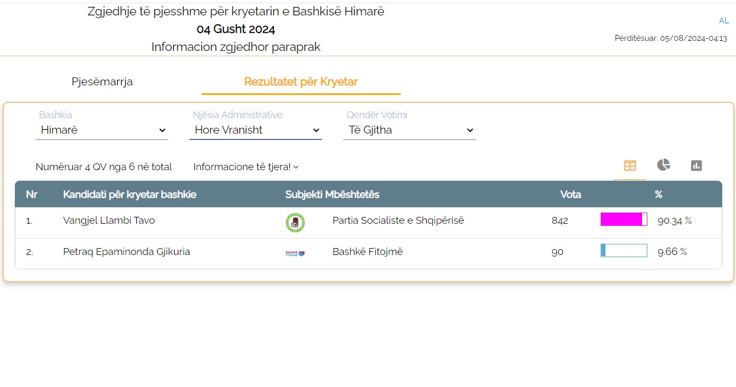The height and width of the screenshot is (387, 736).
Task: Open the Qendër Votimi dropdown
Action: pos(410,130)
